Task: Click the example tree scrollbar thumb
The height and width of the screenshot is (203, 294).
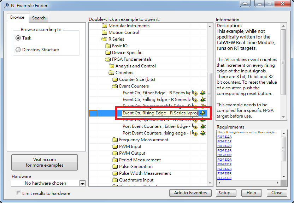Action: point(210,95)
